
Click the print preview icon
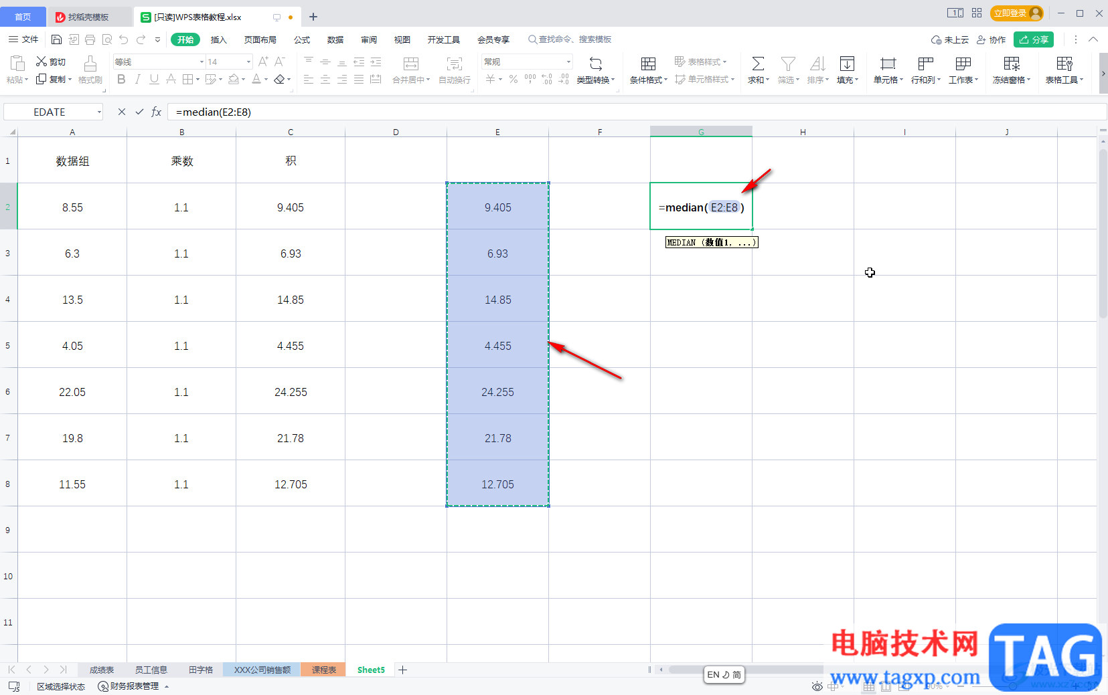point(107,39)
